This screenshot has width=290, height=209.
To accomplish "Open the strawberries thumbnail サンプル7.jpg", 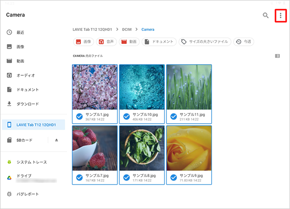I will click(94, 148).
